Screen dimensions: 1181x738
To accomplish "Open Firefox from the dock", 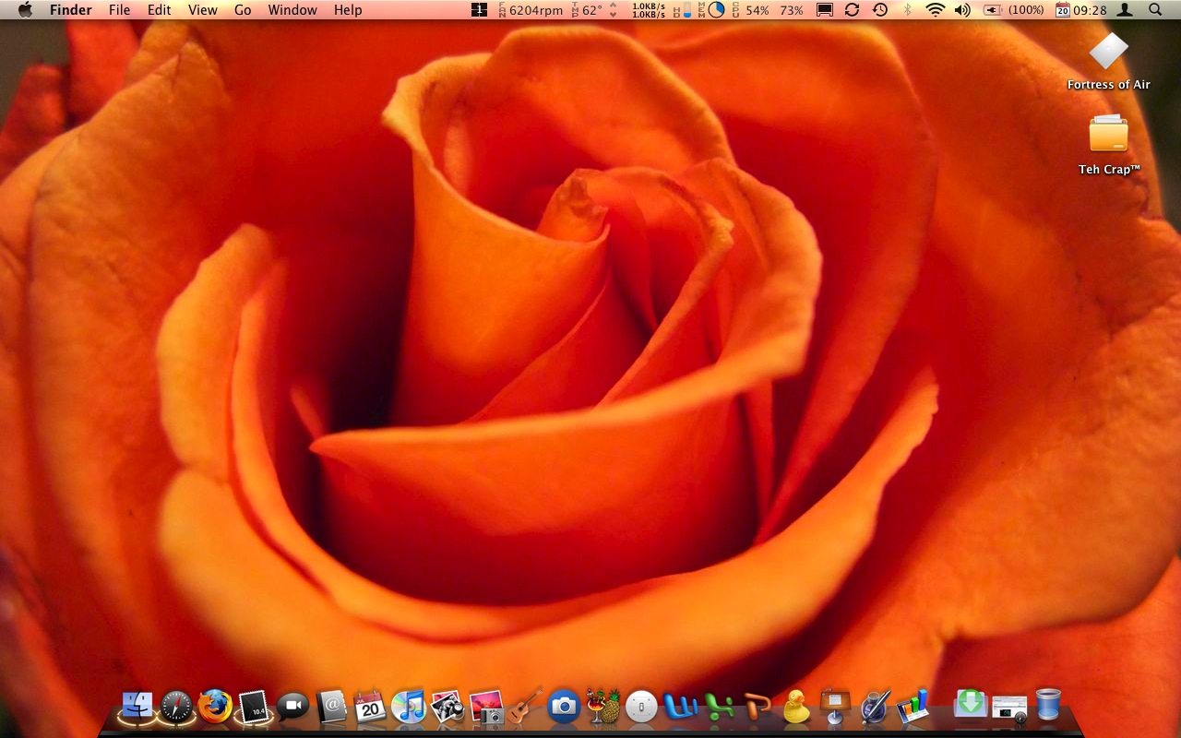I will [x=215, y=707].
